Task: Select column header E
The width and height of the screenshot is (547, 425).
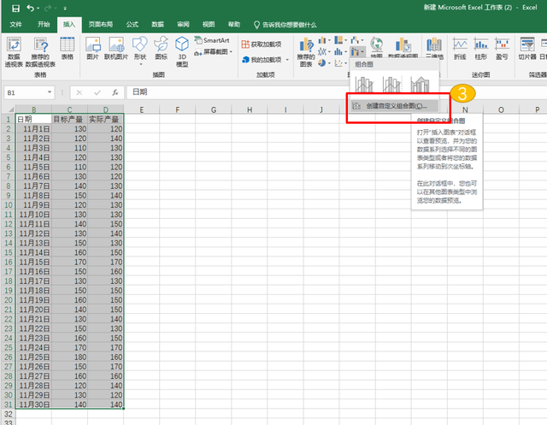Action: (140, 110)
